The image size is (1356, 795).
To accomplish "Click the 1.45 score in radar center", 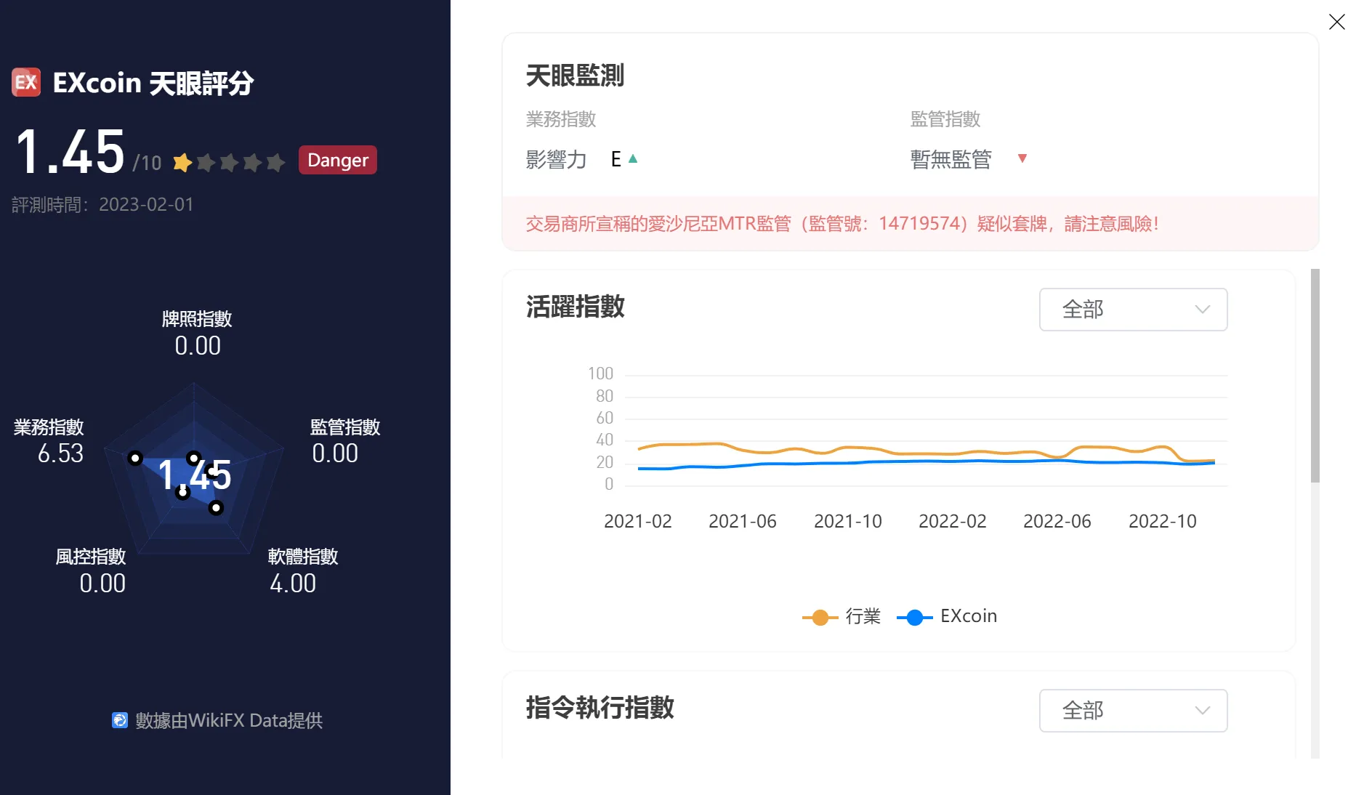I will pos(194,475).
